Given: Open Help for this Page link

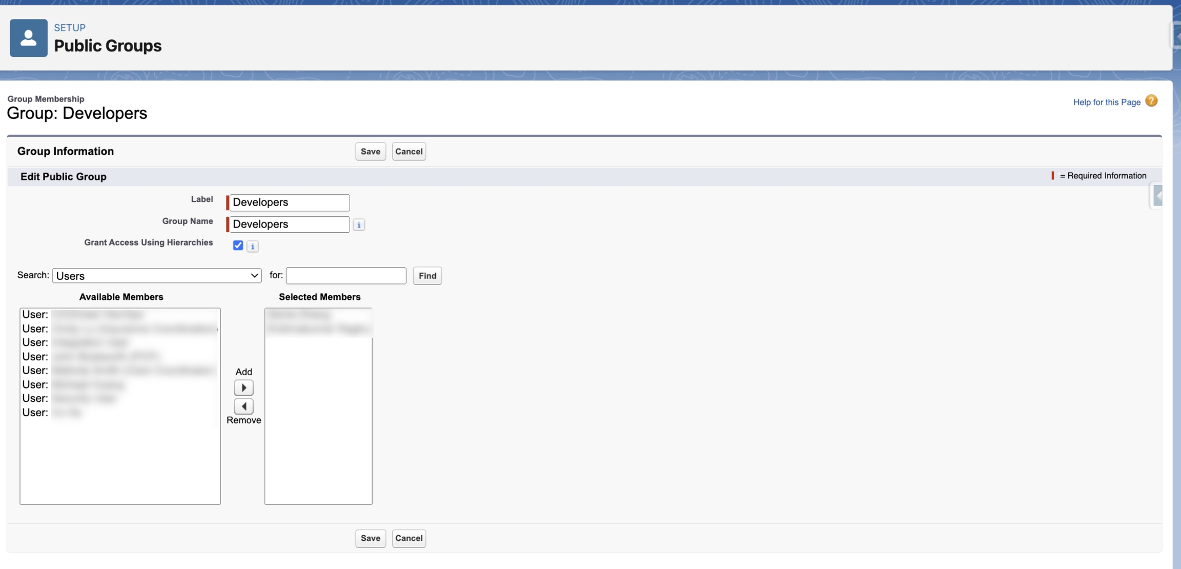Looking at the screenshot, I should [x=1107, y=103].
